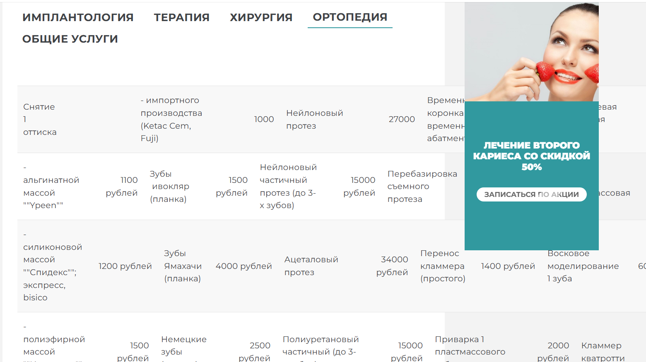Click the ЗАПИСАТЬСЯ ПО АКЦИИ button
Image resolution: width=646 pixels, height=362 pixels.
click(x=531, y=194)
